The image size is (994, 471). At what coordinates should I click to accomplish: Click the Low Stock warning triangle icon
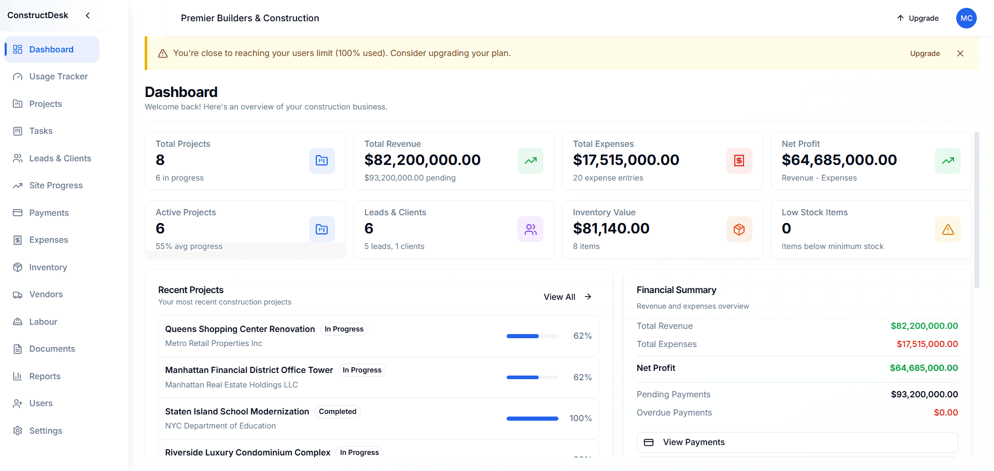(947, 229)
